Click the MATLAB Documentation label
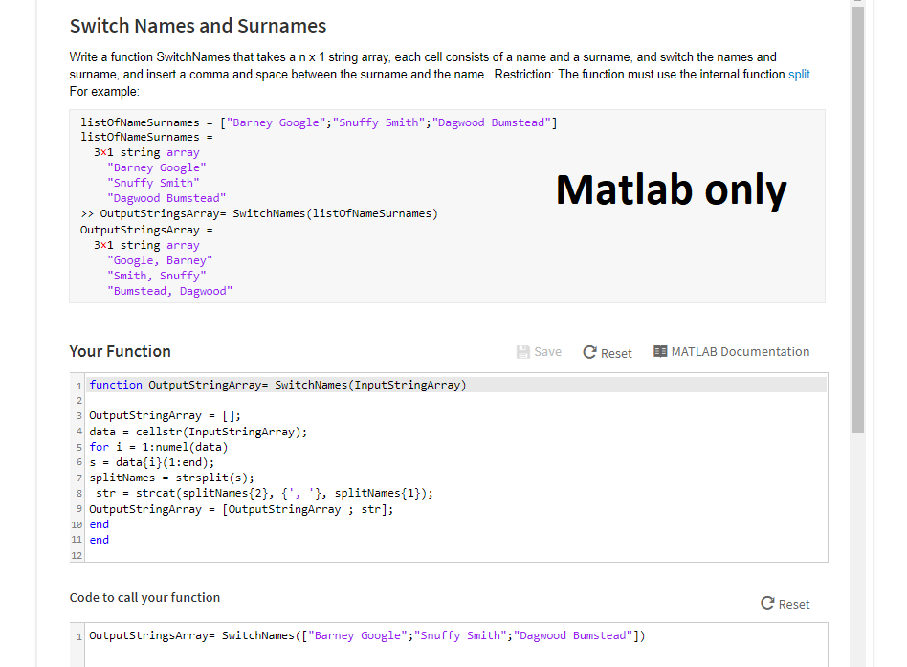Viewport: 907px width, 667px height. (741, 351)
